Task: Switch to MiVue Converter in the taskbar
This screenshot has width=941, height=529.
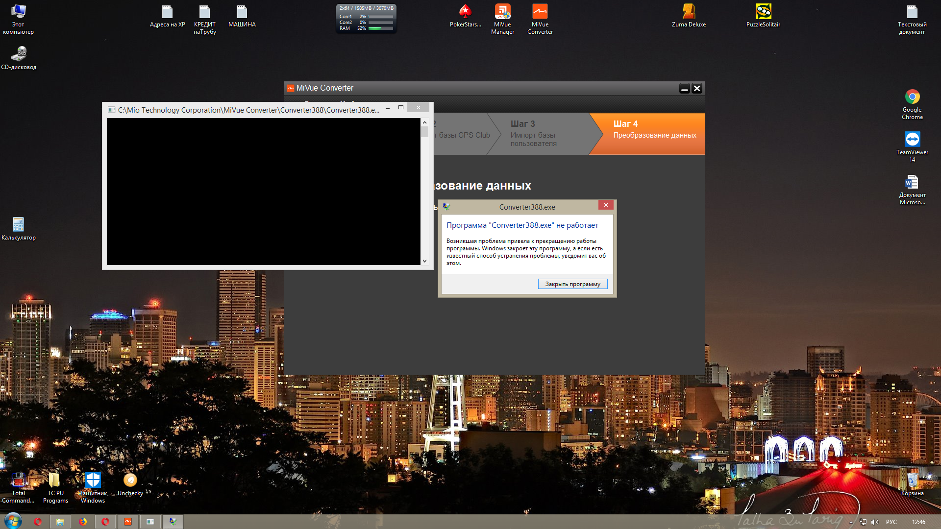Action: click(127, 522)
